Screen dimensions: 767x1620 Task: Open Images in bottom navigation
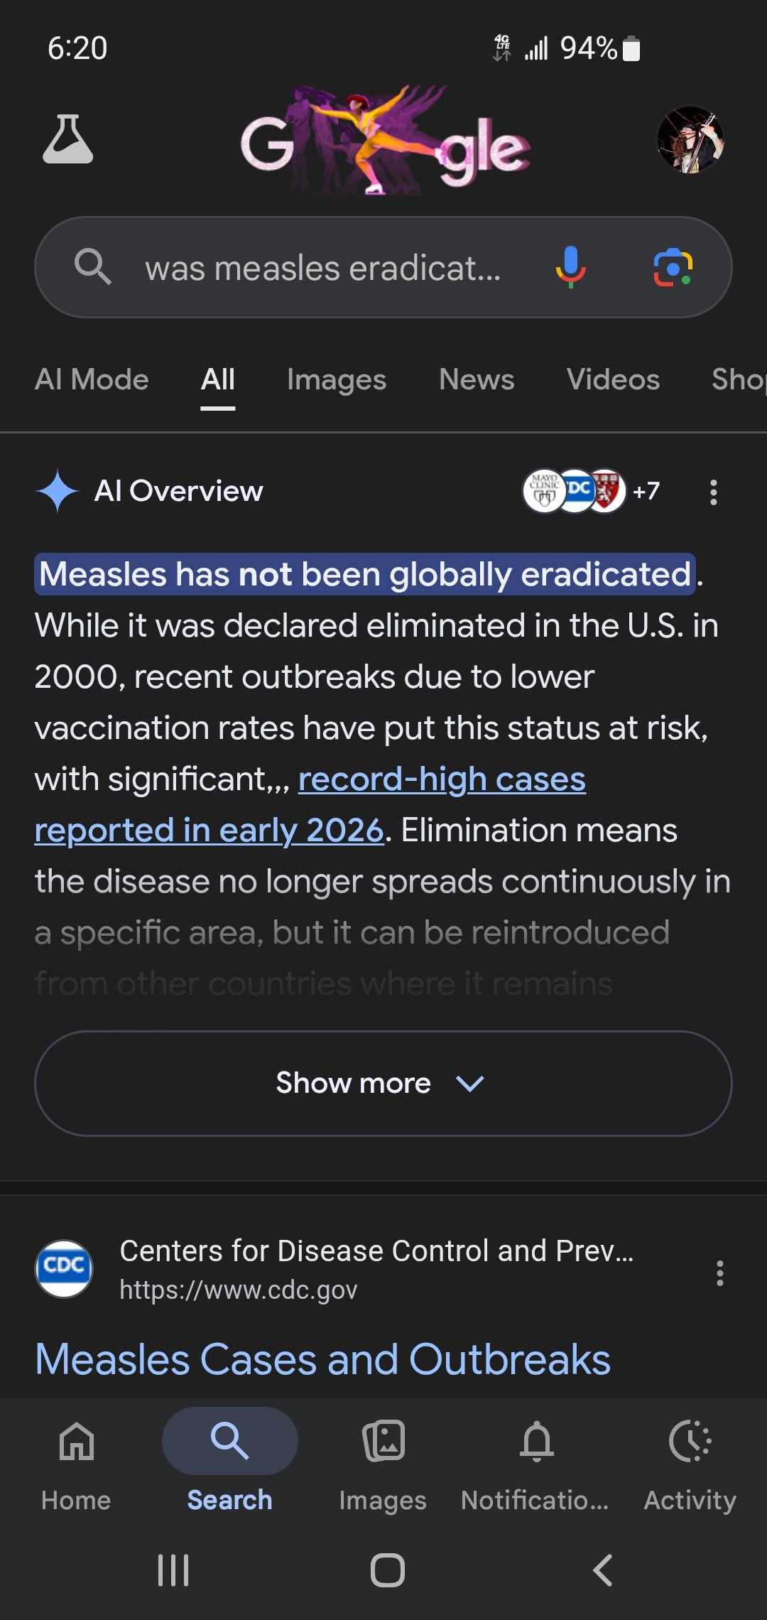(383, 1462)
